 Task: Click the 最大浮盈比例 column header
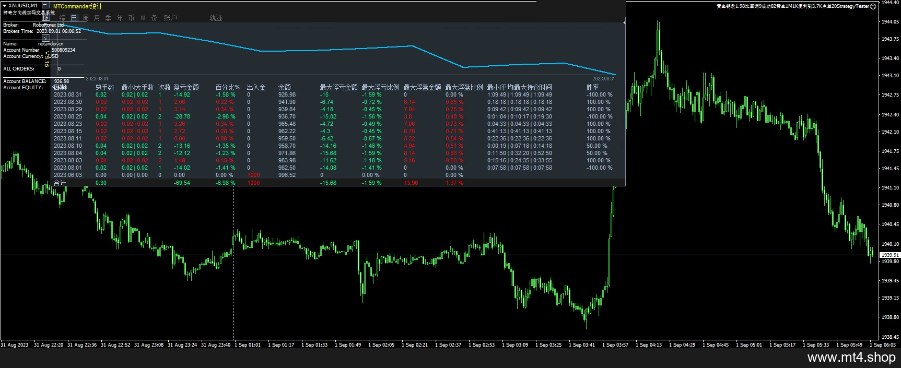pos(464,87)
